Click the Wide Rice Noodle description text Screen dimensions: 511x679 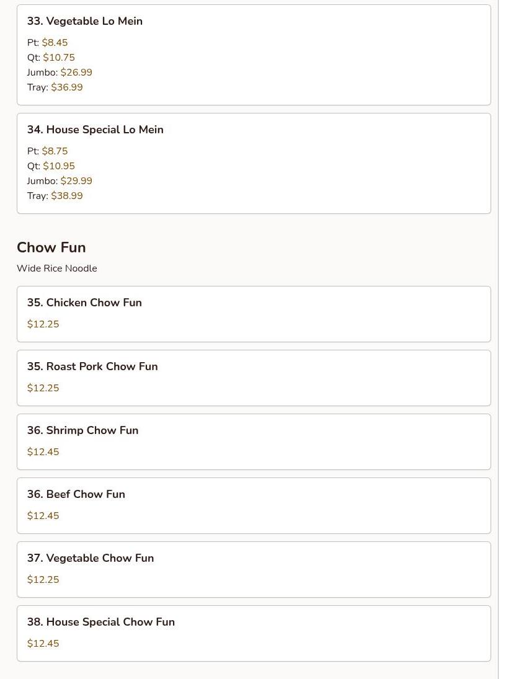point(56,268)
